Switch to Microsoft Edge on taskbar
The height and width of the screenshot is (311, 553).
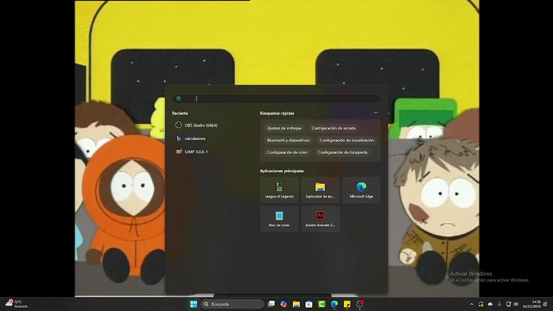click(334, 304)
